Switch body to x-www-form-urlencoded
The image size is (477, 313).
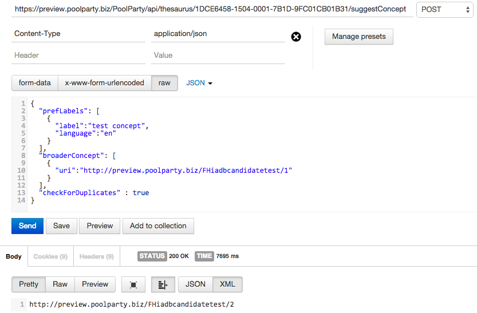[104, 83]
